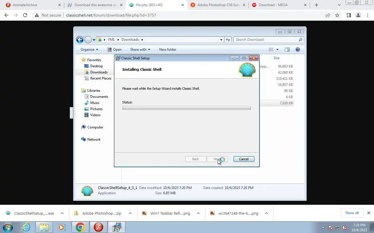This screenshot has width=374, height=233.
Task: Sort files by Size column
Action: point(283,58)
